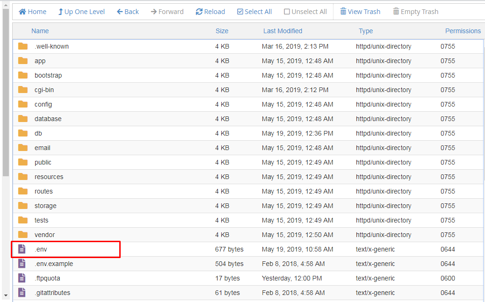The image size is (485, 302).
Task: Click the Forward navigation button
Action: coord(167,12)
